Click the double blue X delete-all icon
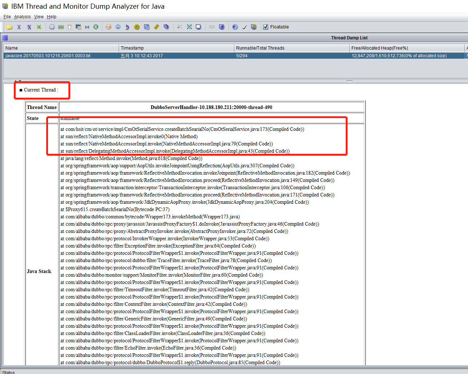The image size is (468, 374). [x=29, y=27]
